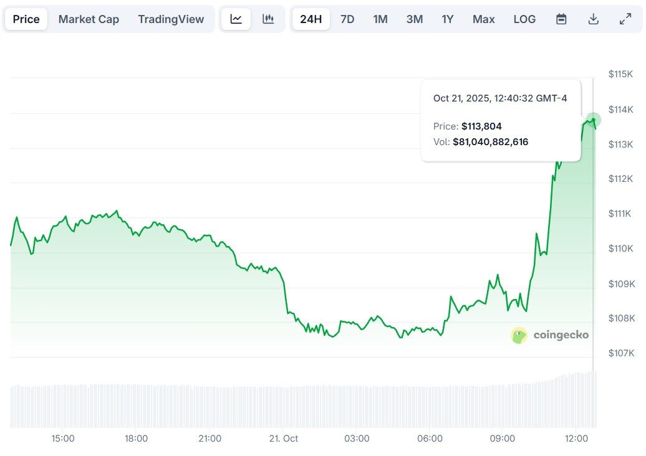Show the 3M price history

click(414, 19)
